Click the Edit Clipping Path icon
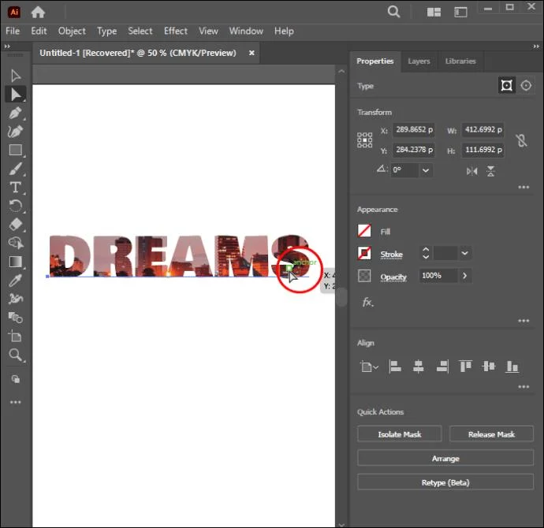Screen dimensions: 544x528 (506, 85)
